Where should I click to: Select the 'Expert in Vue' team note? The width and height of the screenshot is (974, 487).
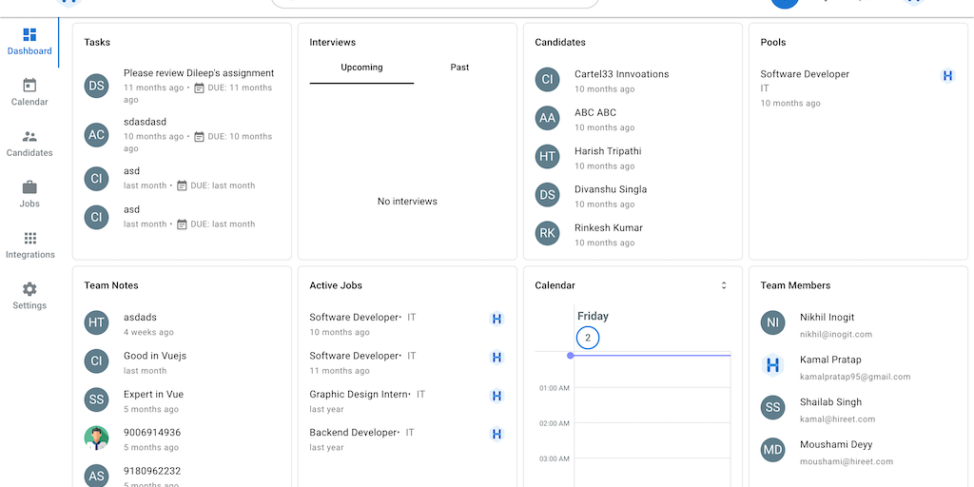153,394
